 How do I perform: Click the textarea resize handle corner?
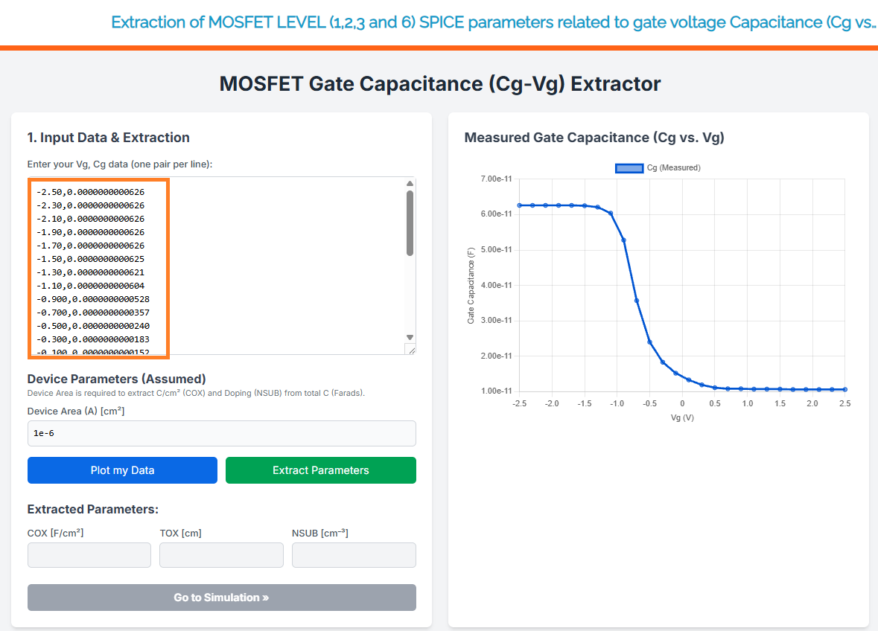tap(410, 349)
